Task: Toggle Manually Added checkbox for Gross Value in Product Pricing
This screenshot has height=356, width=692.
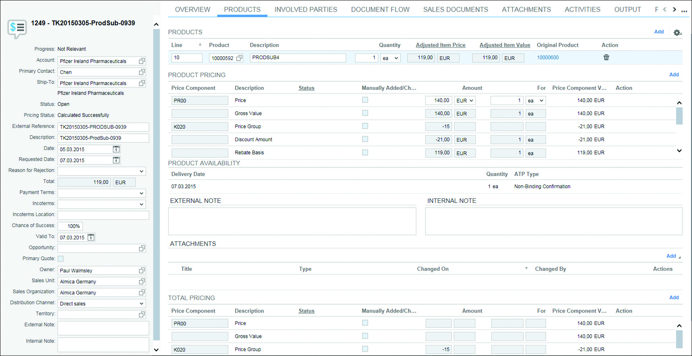Action: (365, 113)
